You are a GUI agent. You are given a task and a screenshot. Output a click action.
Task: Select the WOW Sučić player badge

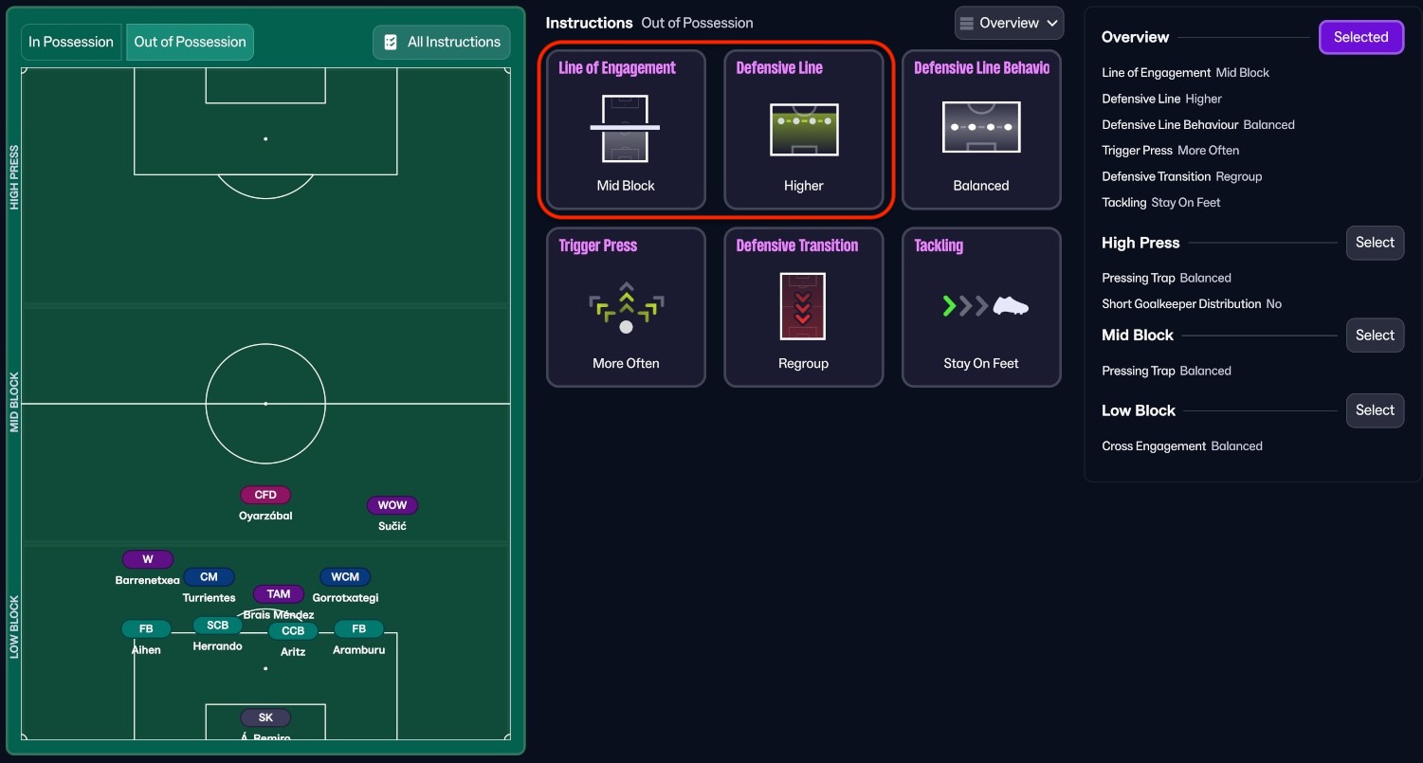(392, 505)
